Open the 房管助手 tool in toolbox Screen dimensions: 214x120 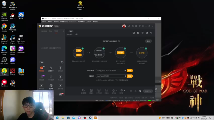tap(51, 69)
